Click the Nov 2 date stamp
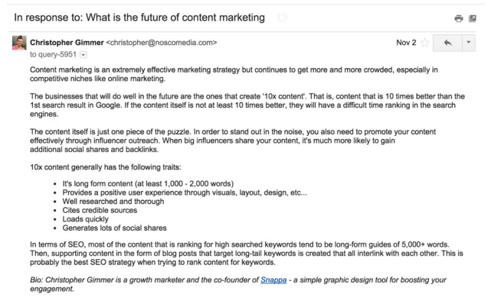 point(405,43)
